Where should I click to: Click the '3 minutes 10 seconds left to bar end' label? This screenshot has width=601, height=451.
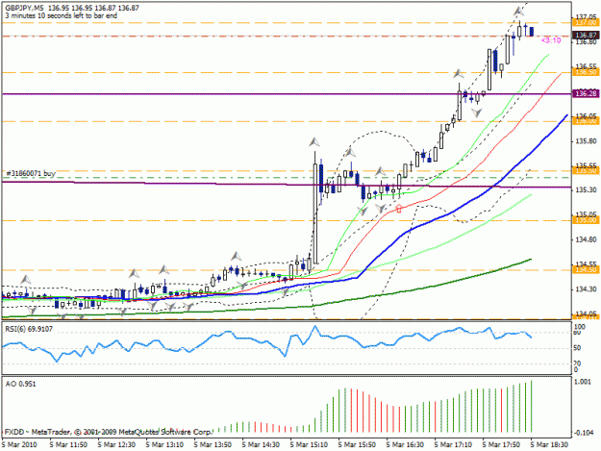[x=61, y=15]
